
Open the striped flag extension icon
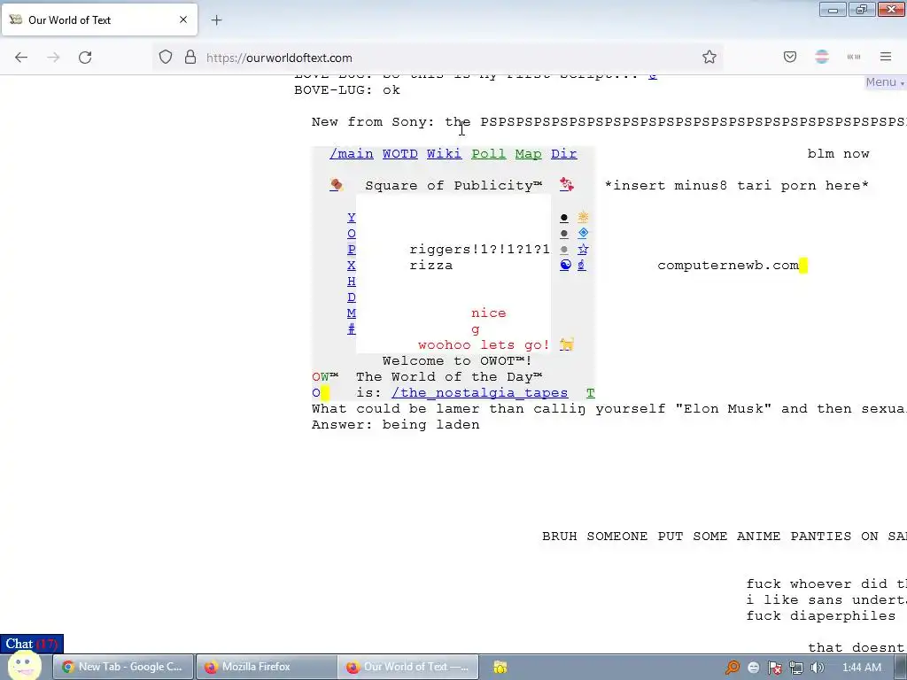822,58
